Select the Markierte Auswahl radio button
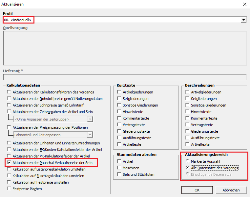The image size is (250, 197). (x=188, y=161)
